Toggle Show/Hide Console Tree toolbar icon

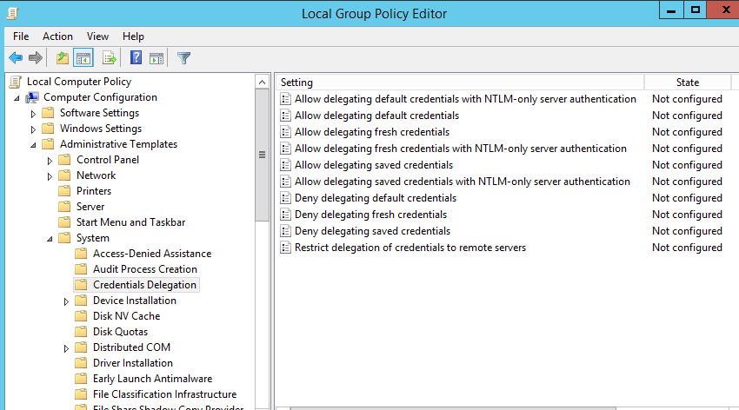(83, 58)
